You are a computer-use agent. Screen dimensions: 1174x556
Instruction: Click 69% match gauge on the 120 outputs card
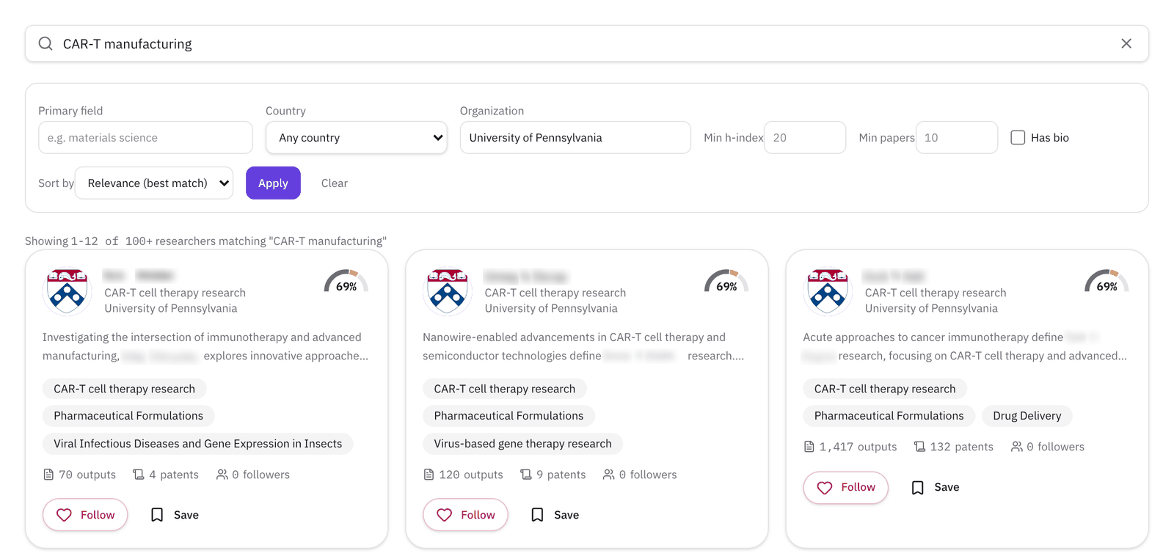[726, 282]
